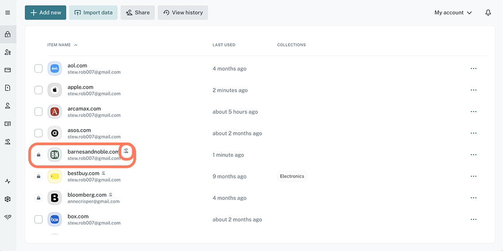Click the Electronics collection tag
503x251 pixels.
[x=292, y=176]
